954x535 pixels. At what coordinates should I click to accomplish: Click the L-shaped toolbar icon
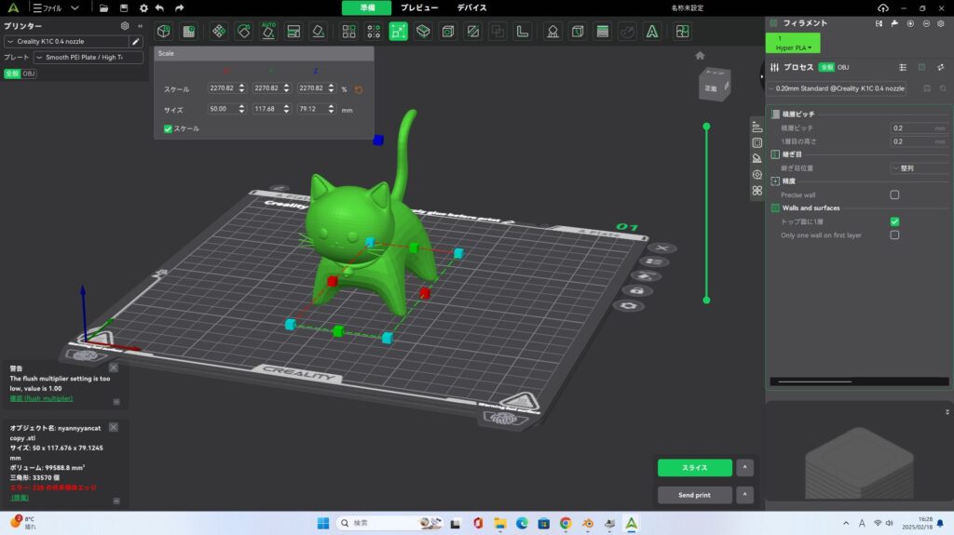point(522,31)
